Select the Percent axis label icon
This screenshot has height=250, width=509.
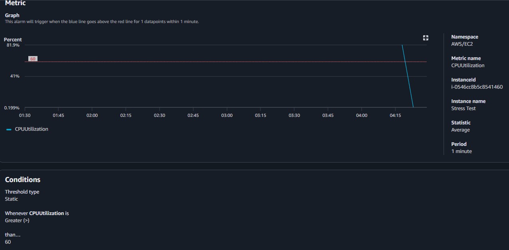(x=13, y=39)
